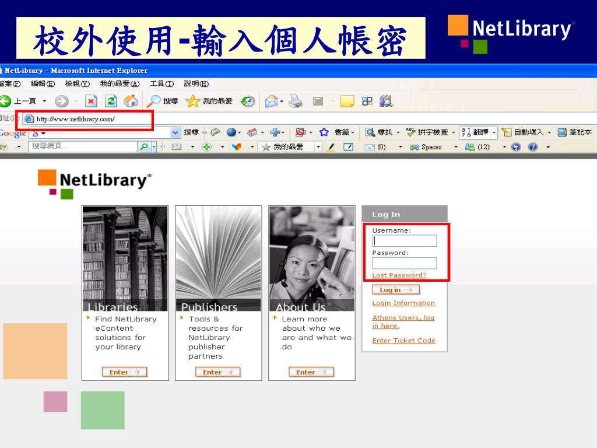Open the 書籤 bookmarks dropdown
Image resolution: width=597 pixels, height=448 pixels.
[x=344, y=132]
